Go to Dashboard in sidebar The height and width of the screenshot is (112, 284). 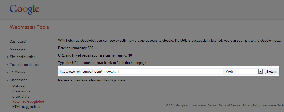(18, 42)
